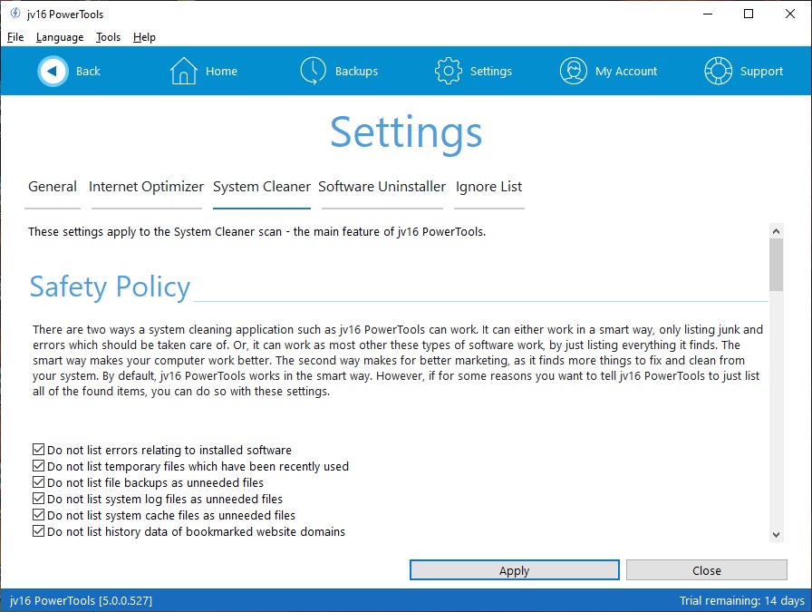
Task: Click the settings panel scrollbar thumb
Action: 776,265
